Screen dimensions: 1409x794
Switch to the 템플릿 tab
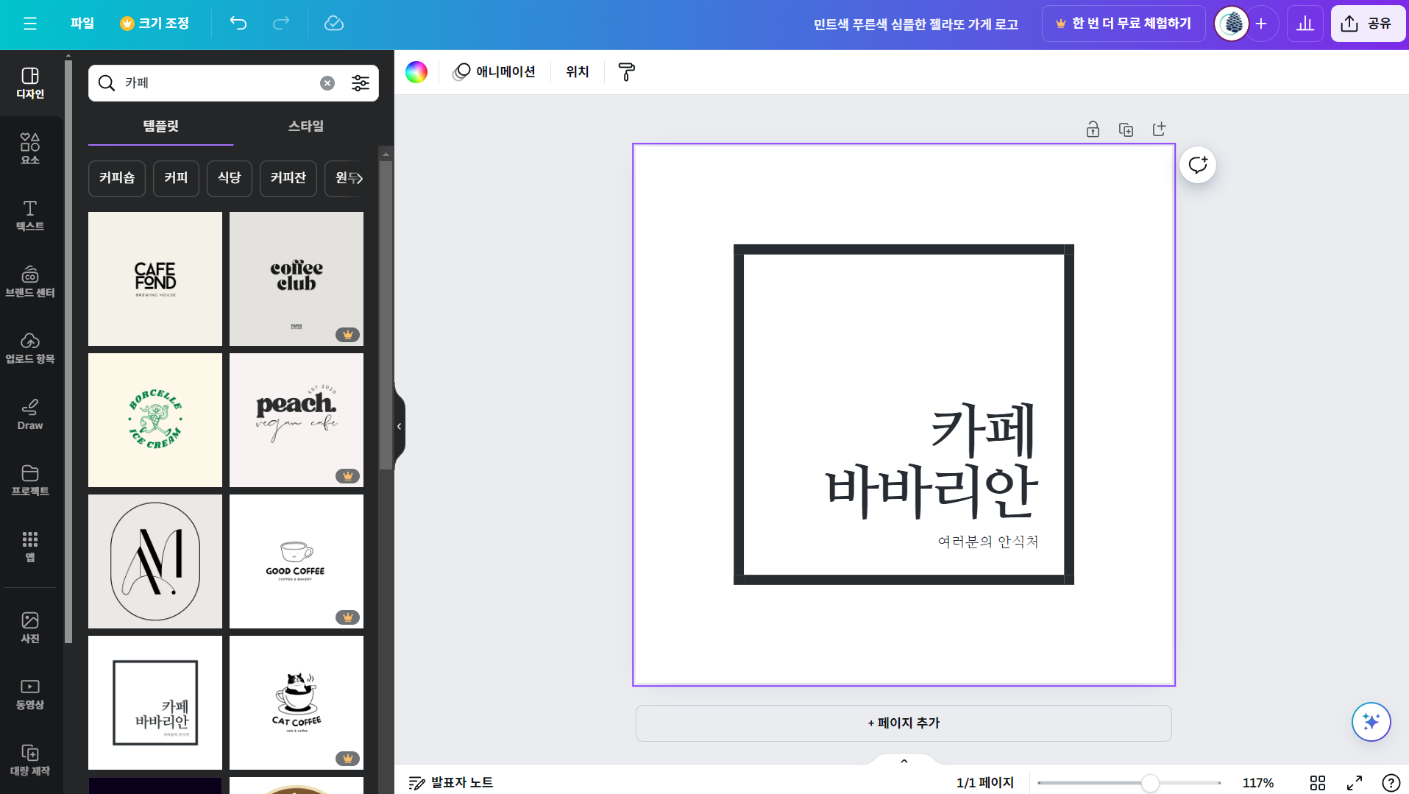[160, 126]
